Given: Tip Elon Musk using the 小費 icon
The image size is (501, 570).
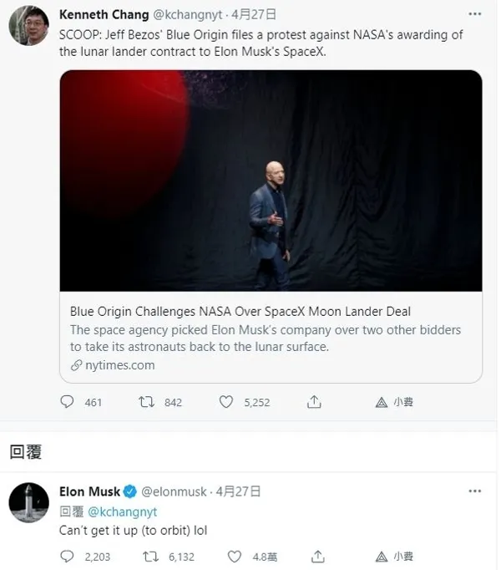Looking at the screenshot, I should 381,557.
